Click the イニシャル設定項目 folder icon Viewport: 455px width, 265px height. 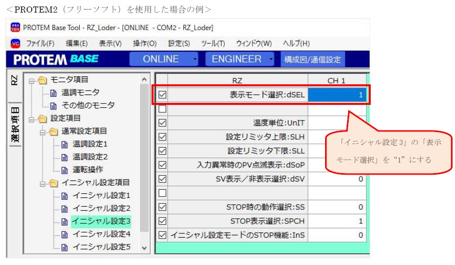coord(53,183)
